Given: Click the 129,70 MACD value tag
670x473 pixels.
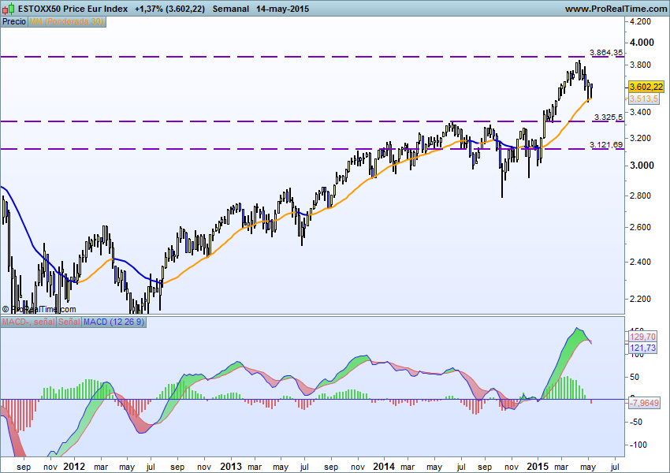Looking at the screenshot, I should click(x=643, y=337).
